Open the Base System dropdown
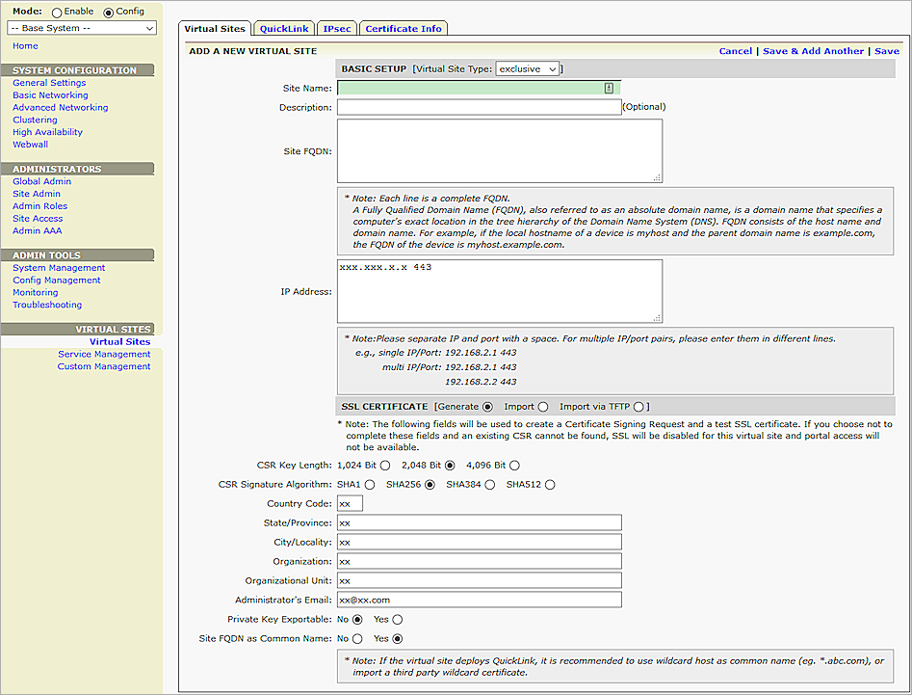This screenshot has height=695, width=912. (82, 29)
